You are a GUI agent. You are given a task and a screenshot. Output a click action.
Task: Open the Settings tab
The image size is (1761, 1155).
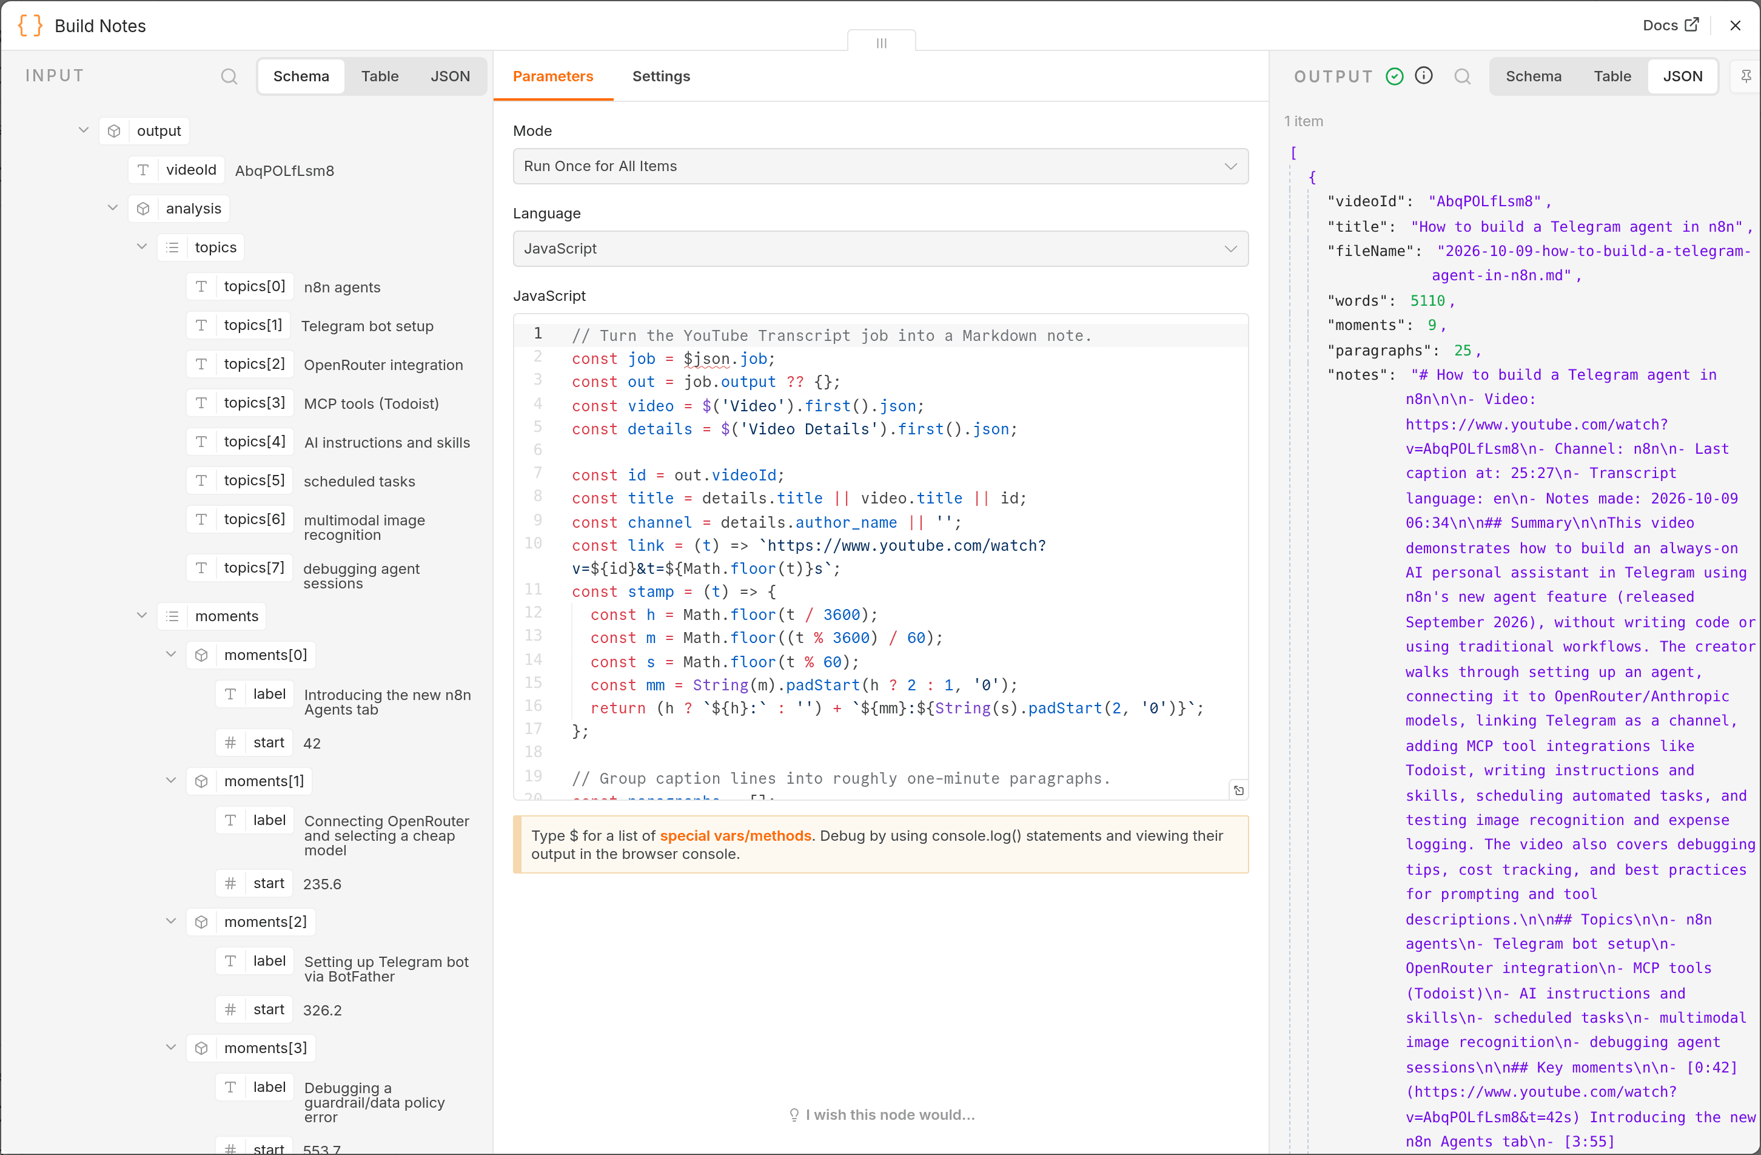pos(661,76)
